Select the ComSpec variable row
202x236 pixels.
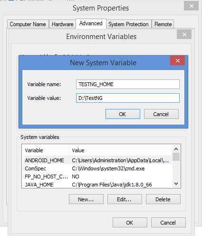click(96, 168)
